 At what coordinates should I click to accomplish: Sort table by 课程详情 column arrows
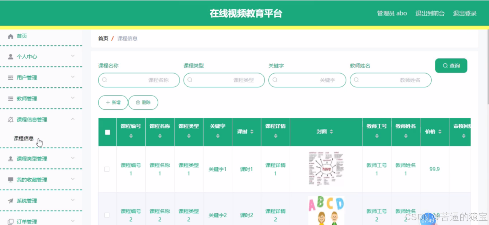click(x=276, y=136)
